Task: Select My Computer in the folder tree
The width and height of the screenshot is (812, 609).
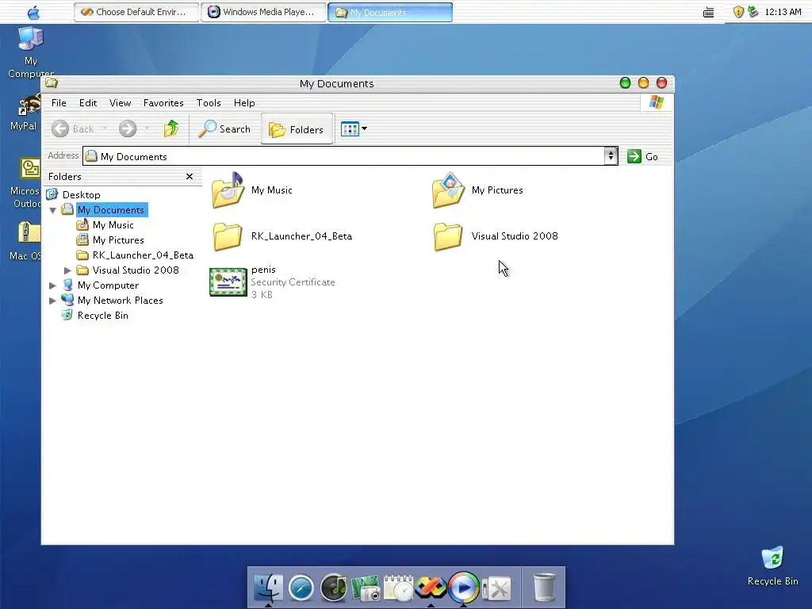Action: pos(108,285)
